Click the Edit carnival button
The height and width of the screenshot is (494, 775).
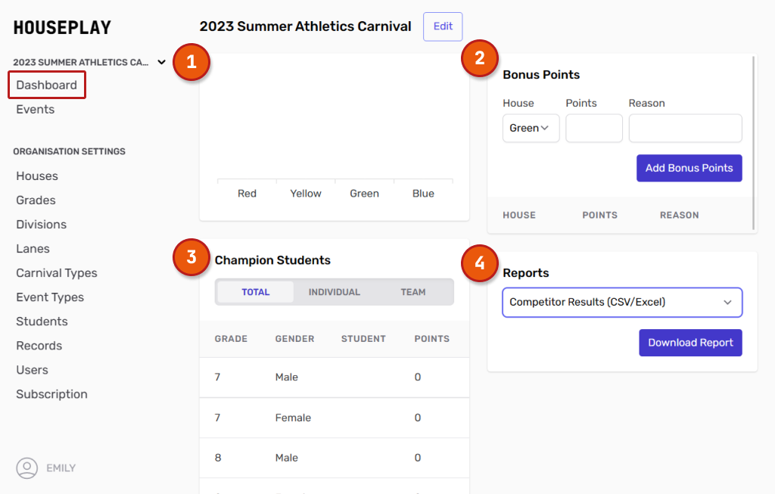[443, 26]
